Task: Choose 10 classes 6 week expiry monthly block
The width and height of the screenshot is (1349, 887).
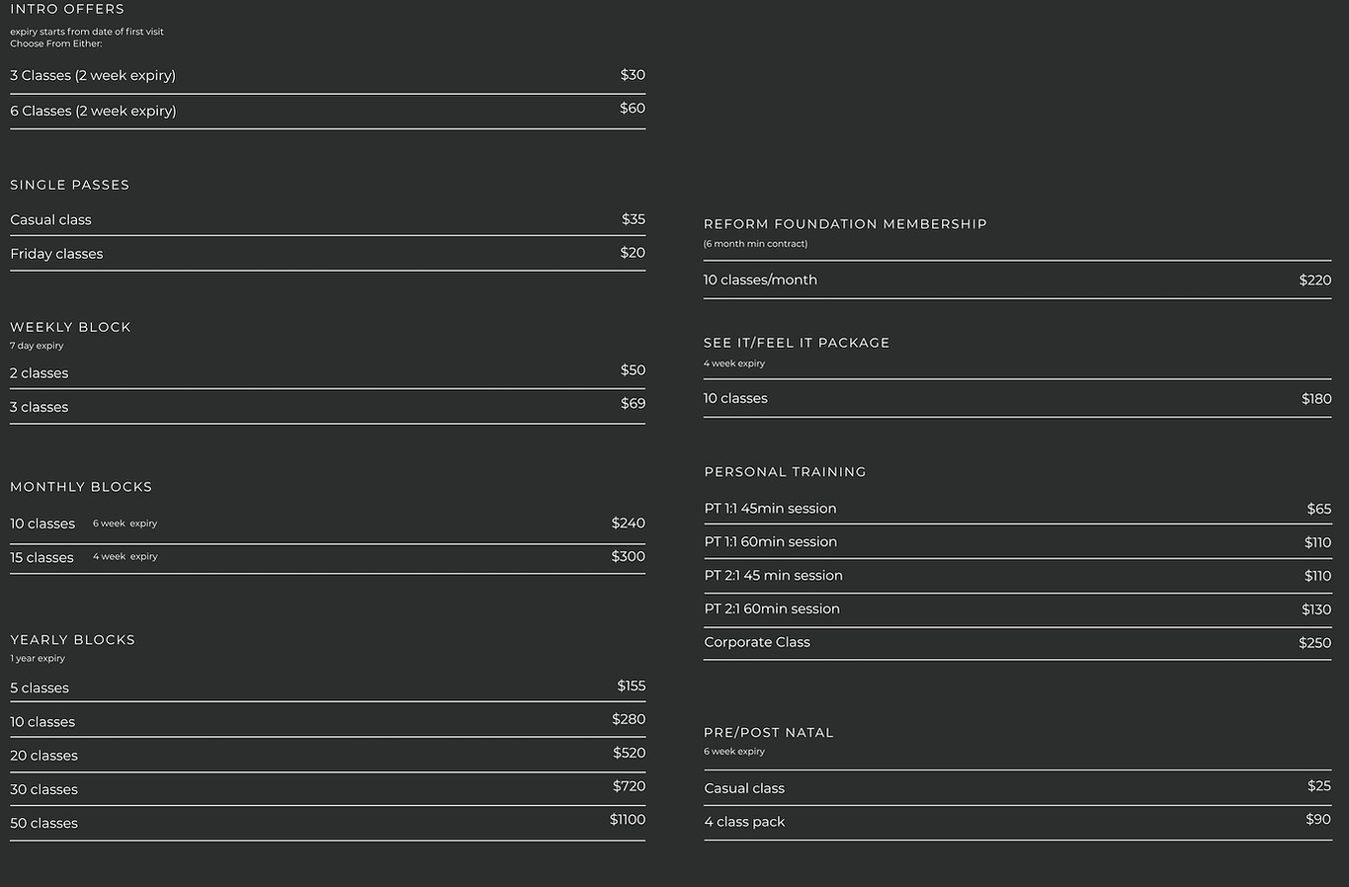Action: pyautogui.click(x=327, y=524)
